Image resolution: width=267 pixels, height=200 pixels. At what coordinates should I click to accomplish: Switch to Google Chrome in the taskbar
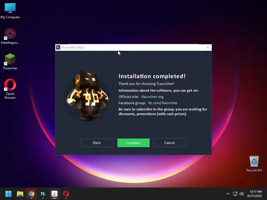[32, 194]
